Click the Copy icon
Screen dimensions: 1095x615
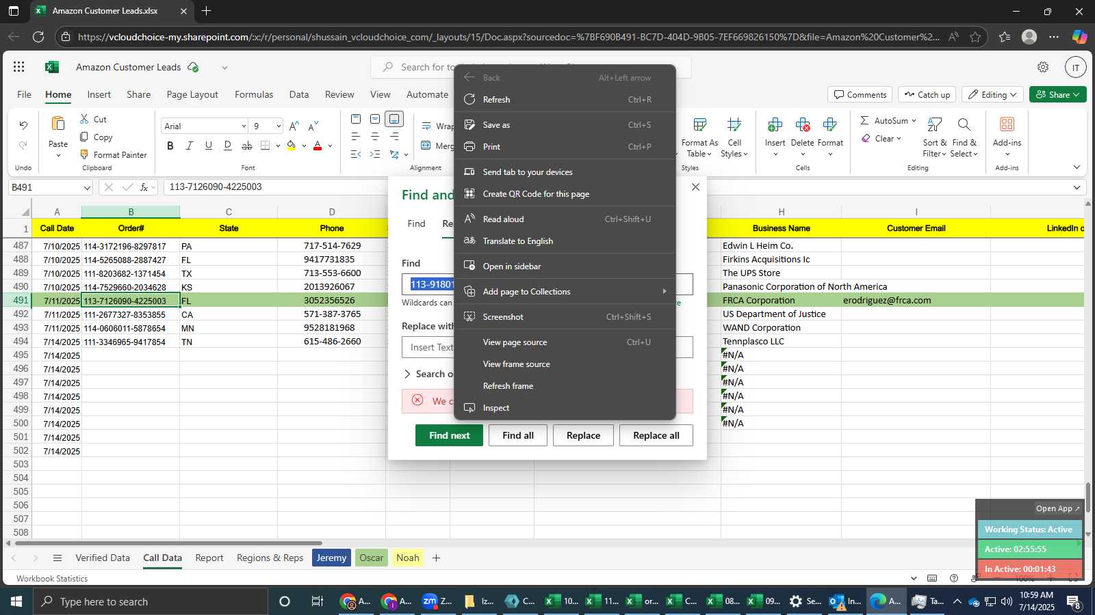[84, 137]
